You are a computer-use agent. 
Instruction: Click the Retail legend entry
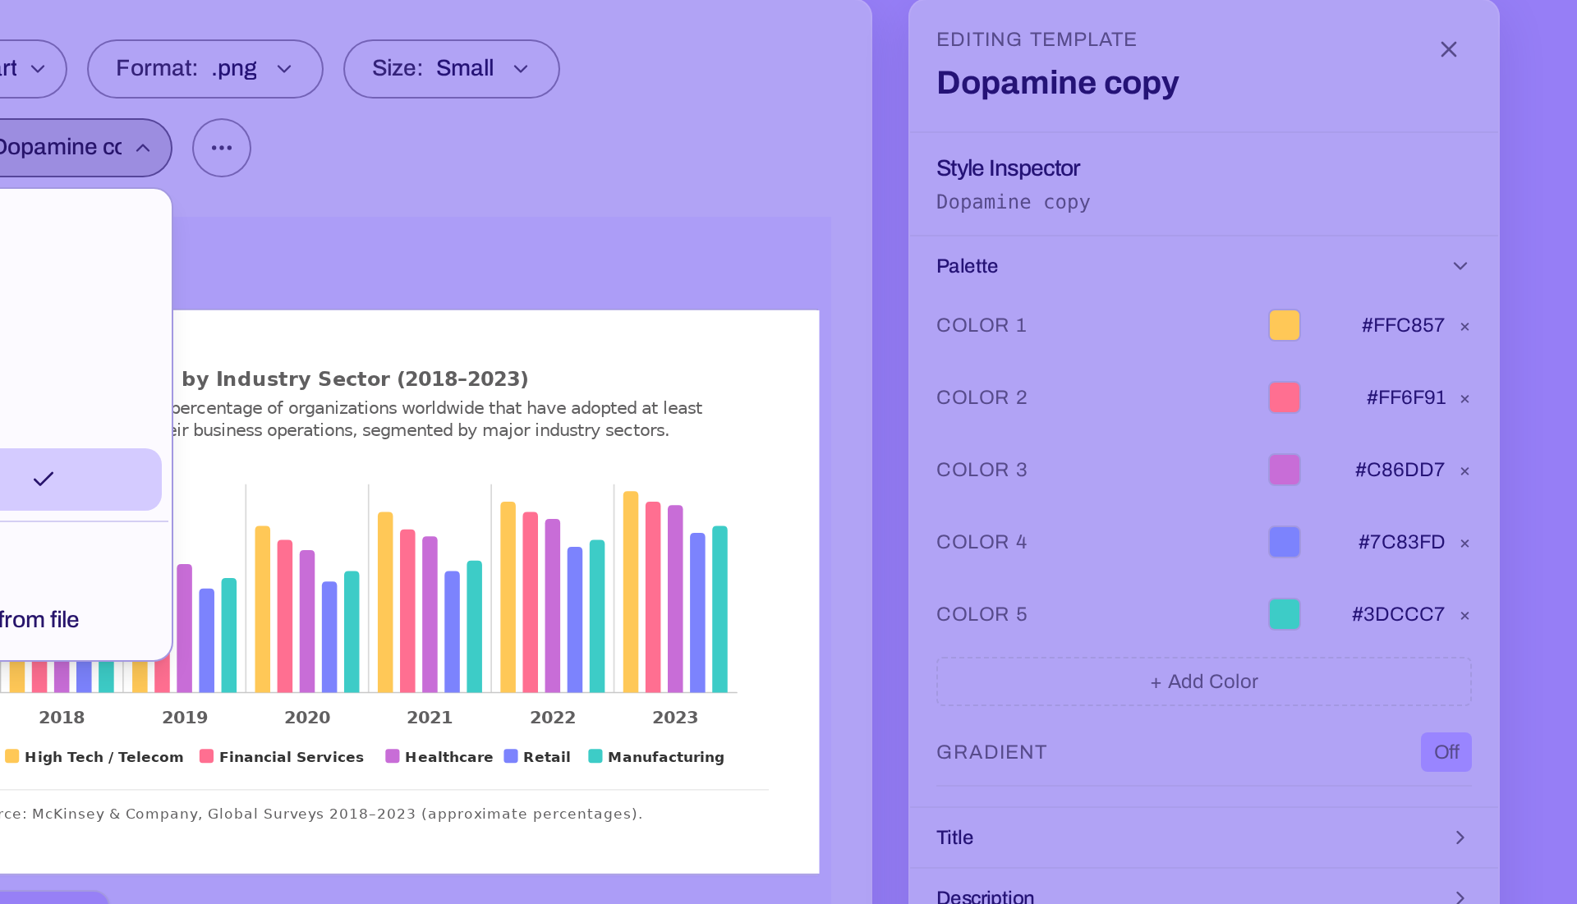pyautogui.click(x=537, y=757)
